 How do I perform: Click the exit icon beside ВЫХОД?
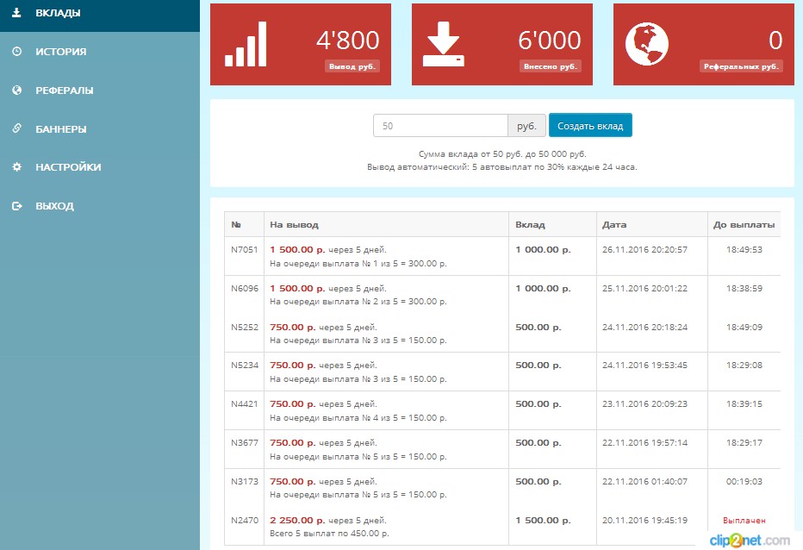pos(17,205)
